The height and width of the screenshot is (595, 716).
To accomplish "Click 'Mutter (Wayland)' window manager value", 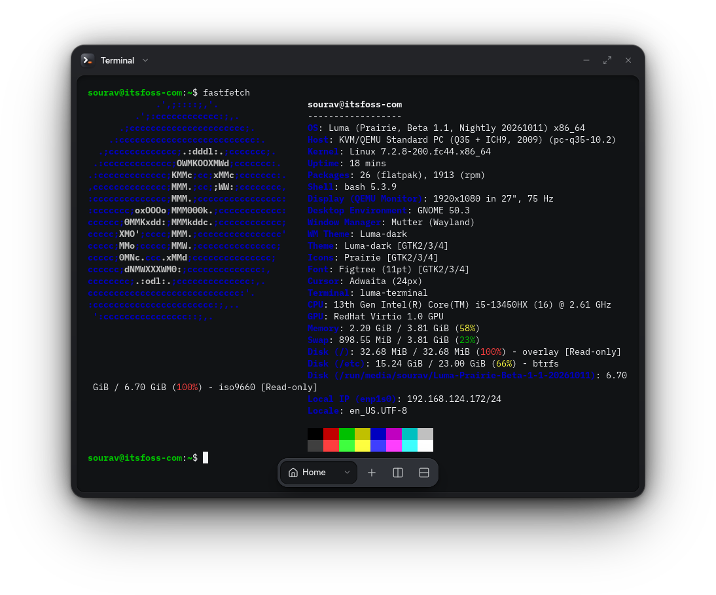I will (433, 223).
